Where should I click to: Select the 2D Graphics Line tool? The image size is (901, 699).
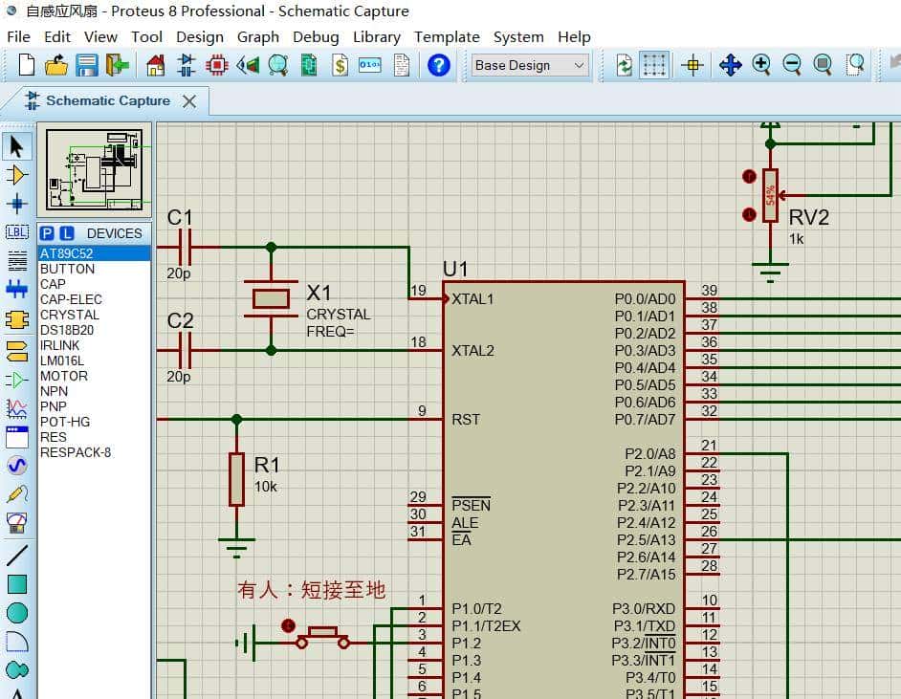(x=16, y=555)
